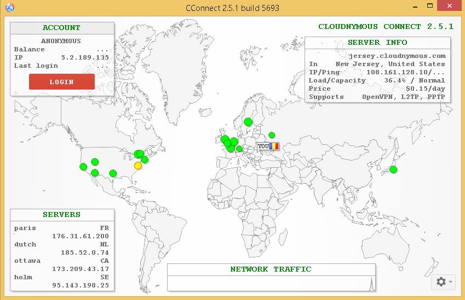Select the server dot over Russia
Viewport: 465px width, 300px height.
click(272, 135)
